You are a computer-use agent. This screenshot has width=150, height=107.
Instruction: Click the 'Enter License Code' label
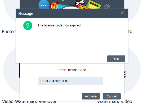[x=72, y=70]
